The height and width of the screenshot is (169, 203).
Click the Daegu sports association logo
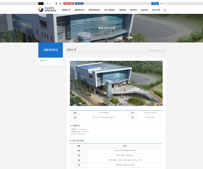pyautogui.click(x=47, y=10)
